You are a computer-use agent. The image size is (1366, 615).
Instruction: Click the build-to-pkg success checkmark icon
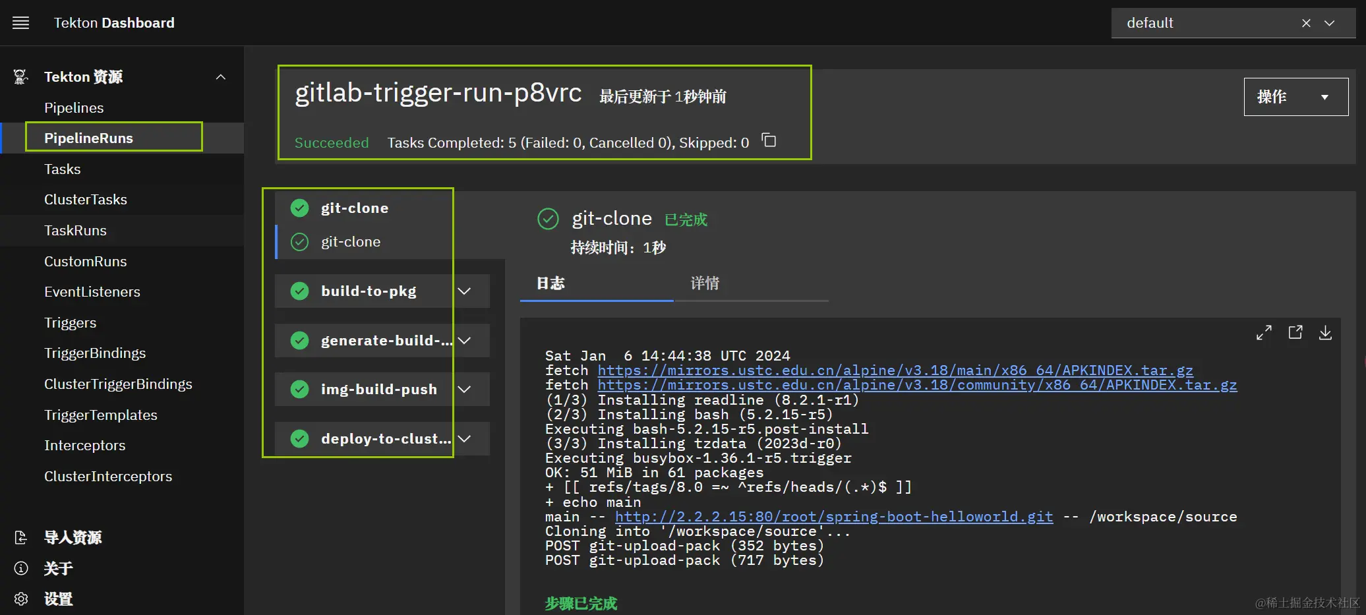click(300, 291)
